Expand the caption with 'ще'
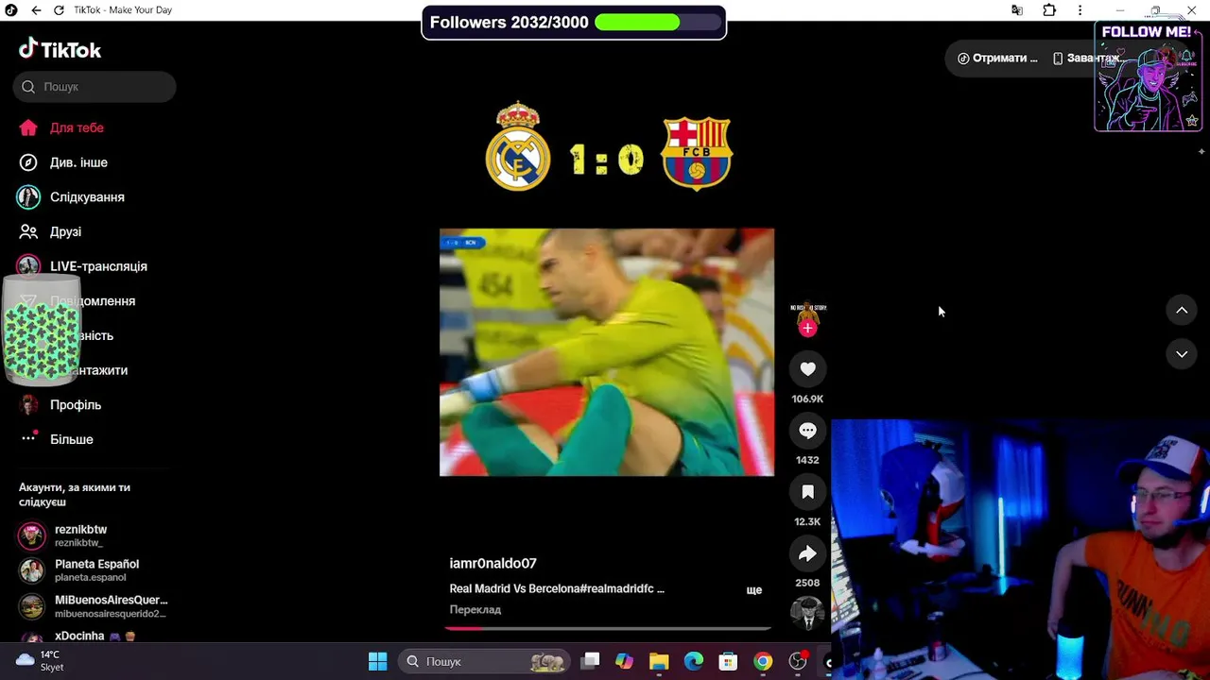Image resolution: width=1210 pixels, height=680 pixels. coord(754,589)
